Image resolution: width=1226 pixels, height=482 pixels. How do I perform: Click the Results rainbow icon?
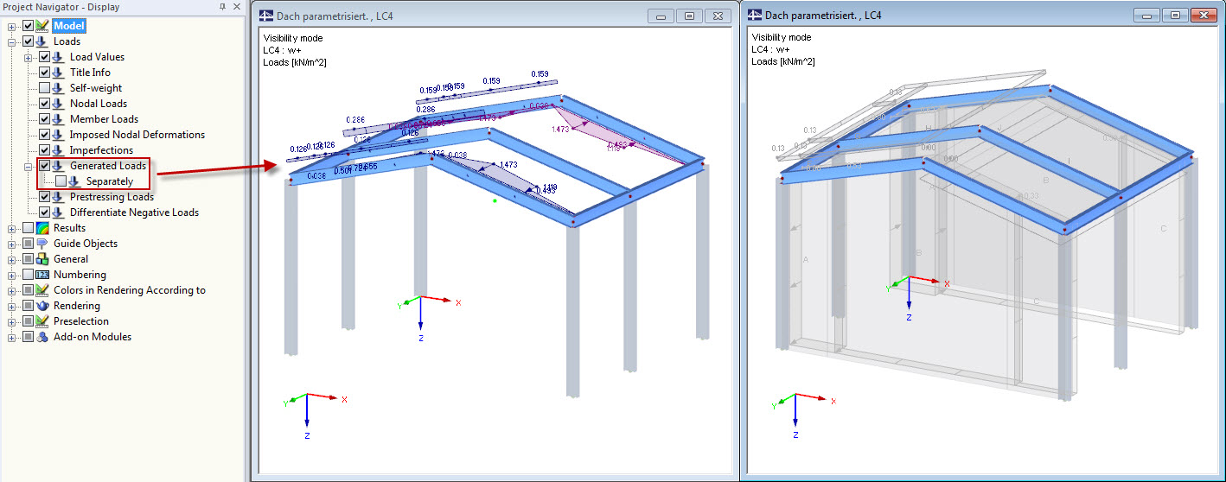[x=42, y=228]
